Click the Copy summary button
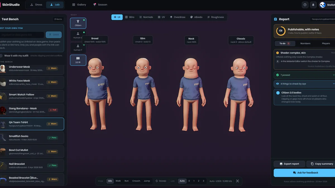 (321, 164)
